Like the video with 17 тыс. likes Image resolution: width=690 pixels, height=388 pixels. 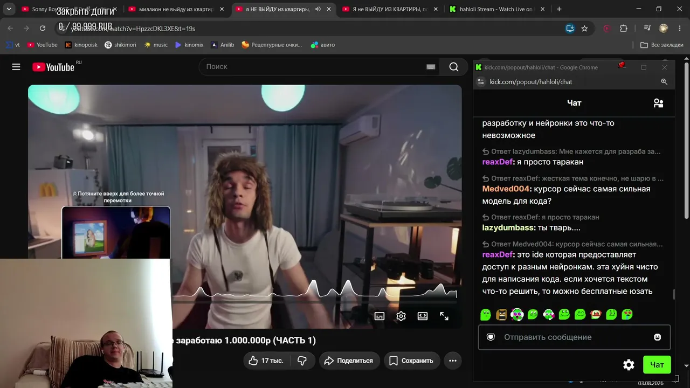(267, 361)
